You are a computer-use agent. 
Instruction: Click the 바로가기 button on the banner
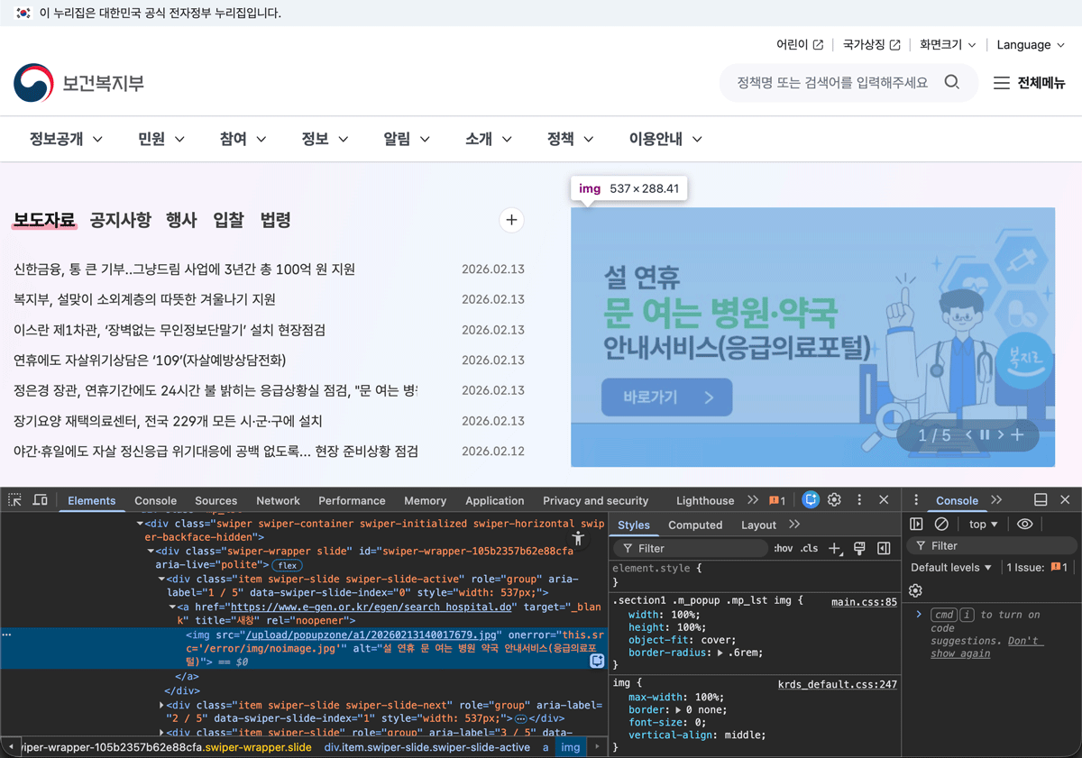tap(666, 397)
